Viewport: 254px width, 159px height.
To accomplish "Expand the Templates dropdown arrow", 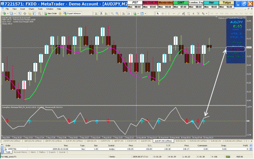I will click(x=145, y=13).
